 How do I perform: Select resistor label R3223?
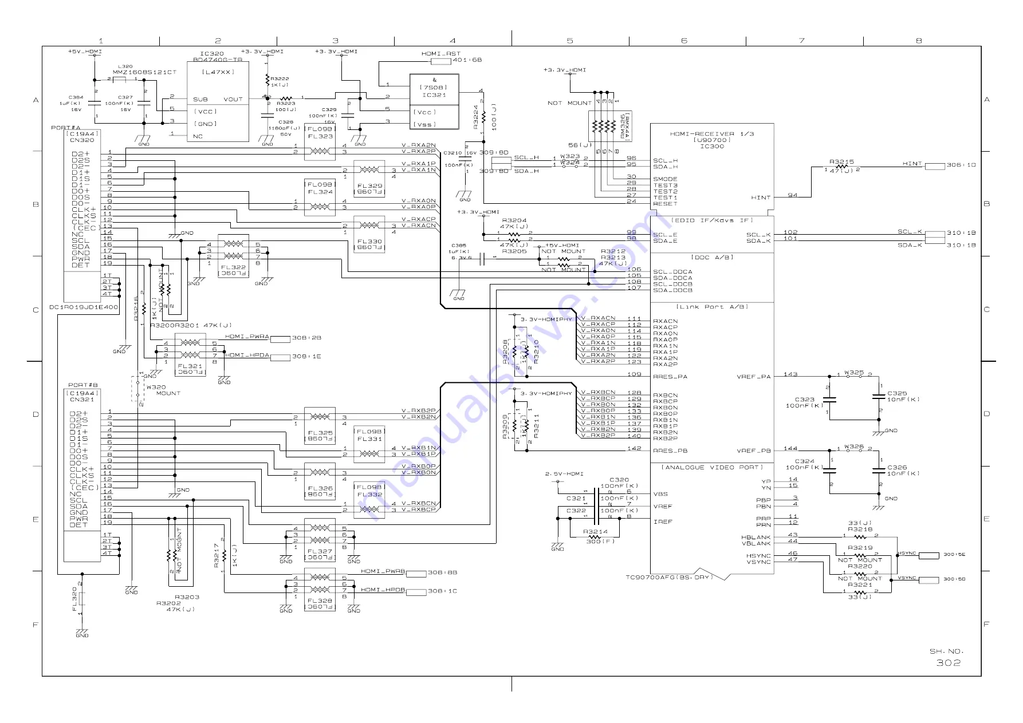coord(286,104)
